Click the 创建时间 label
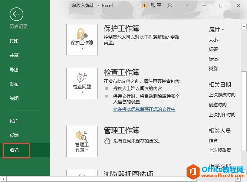Viewport: 247px width, 182px height. click(218, 104)
